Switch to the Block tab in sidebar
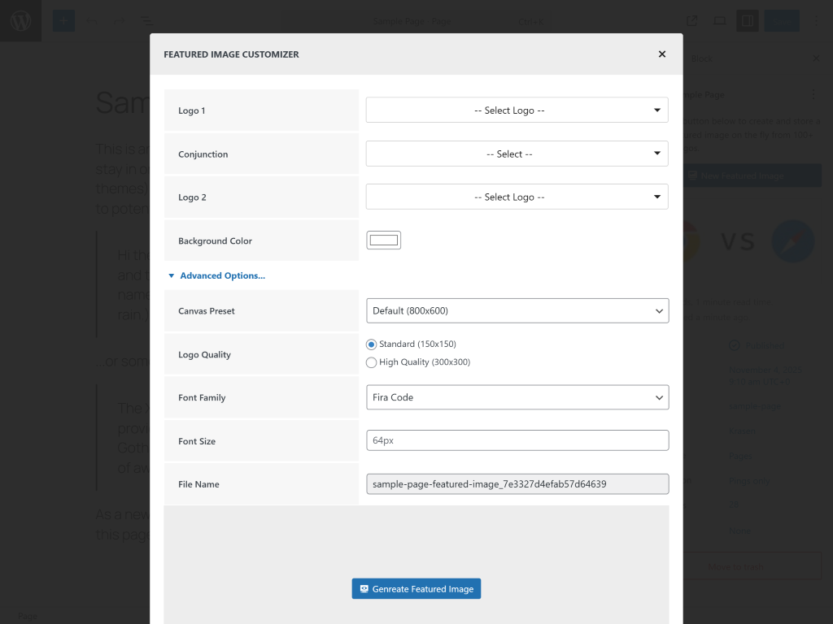 point(700,58)
